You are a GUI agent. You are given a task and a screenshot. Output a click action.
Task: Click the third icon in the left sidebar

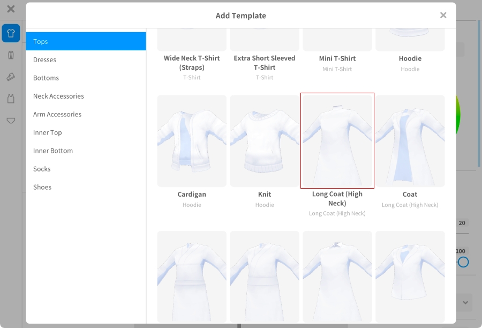tap(11, 77)
